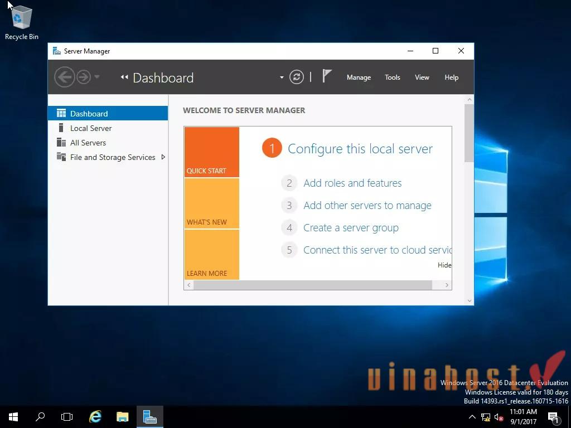Image resolution: width=571 pixels, height=428 pixels.
Task: Open the Manage menu
Action: click(359, 77)
